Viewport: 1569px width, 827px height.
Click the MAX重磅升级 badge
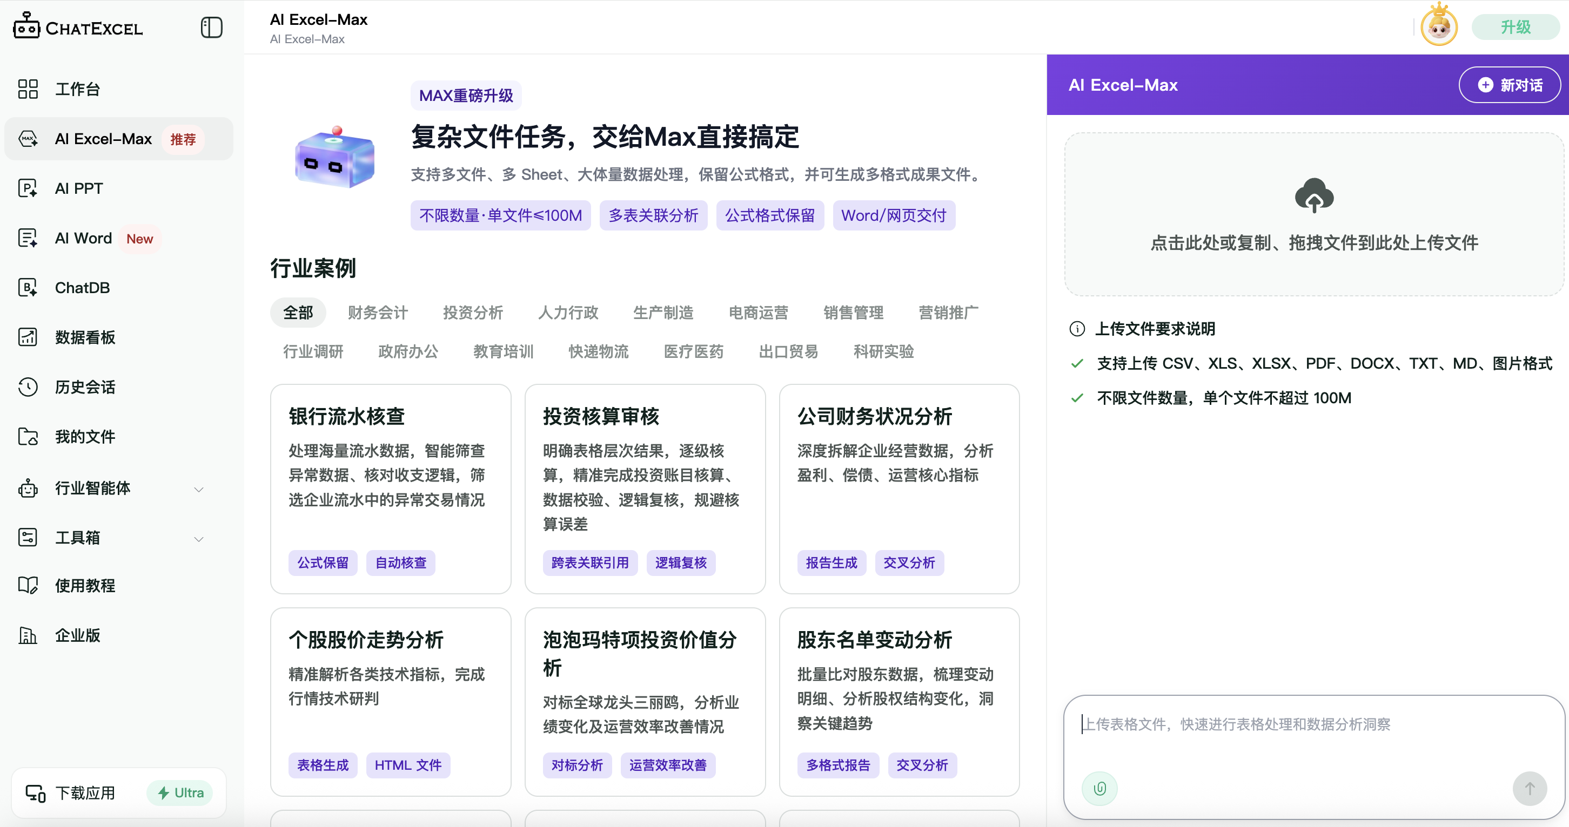click(x=466, y=96)
